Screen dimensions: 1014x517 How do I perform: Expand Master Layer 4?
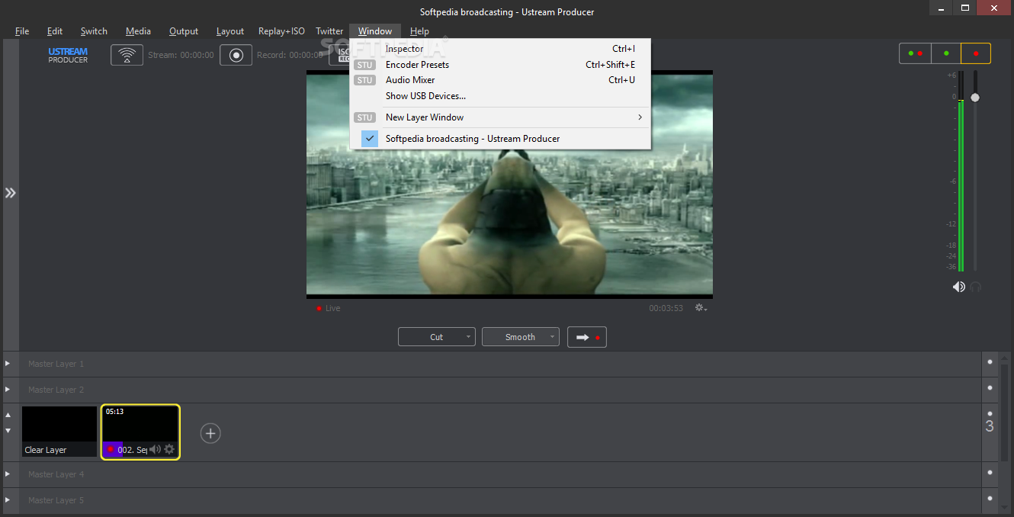[8, 474]
